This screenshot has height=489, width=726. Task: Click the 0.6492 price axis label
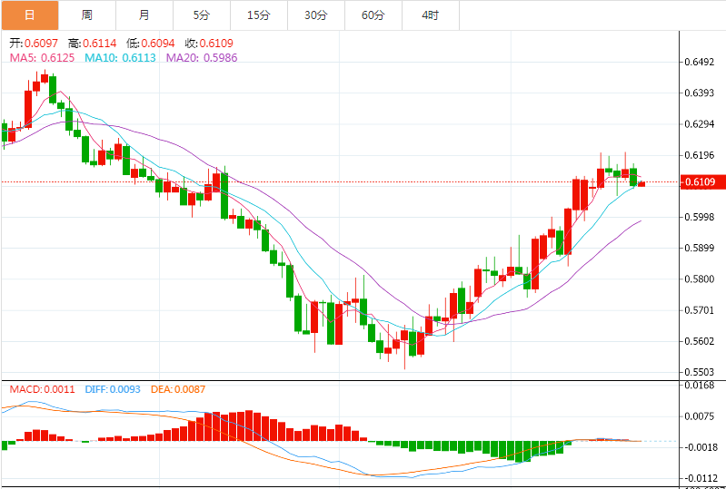coord(699,62)
